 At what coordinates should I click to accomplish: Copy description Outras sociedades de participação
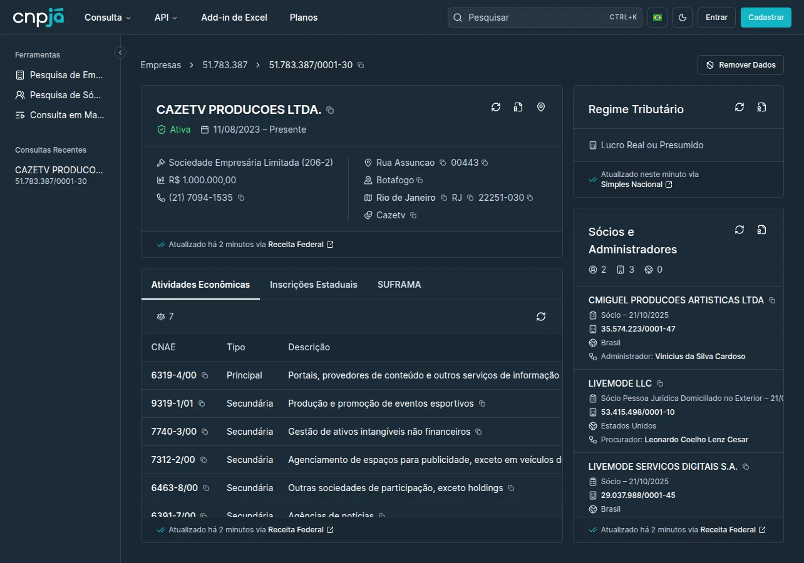511,488
